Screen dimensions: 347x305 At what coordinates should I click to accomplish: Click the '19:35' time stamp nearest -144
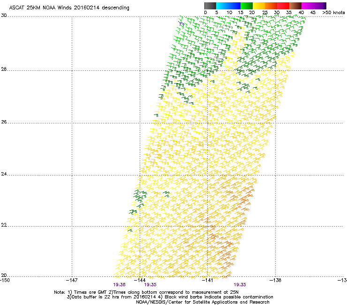click(150, 285)
